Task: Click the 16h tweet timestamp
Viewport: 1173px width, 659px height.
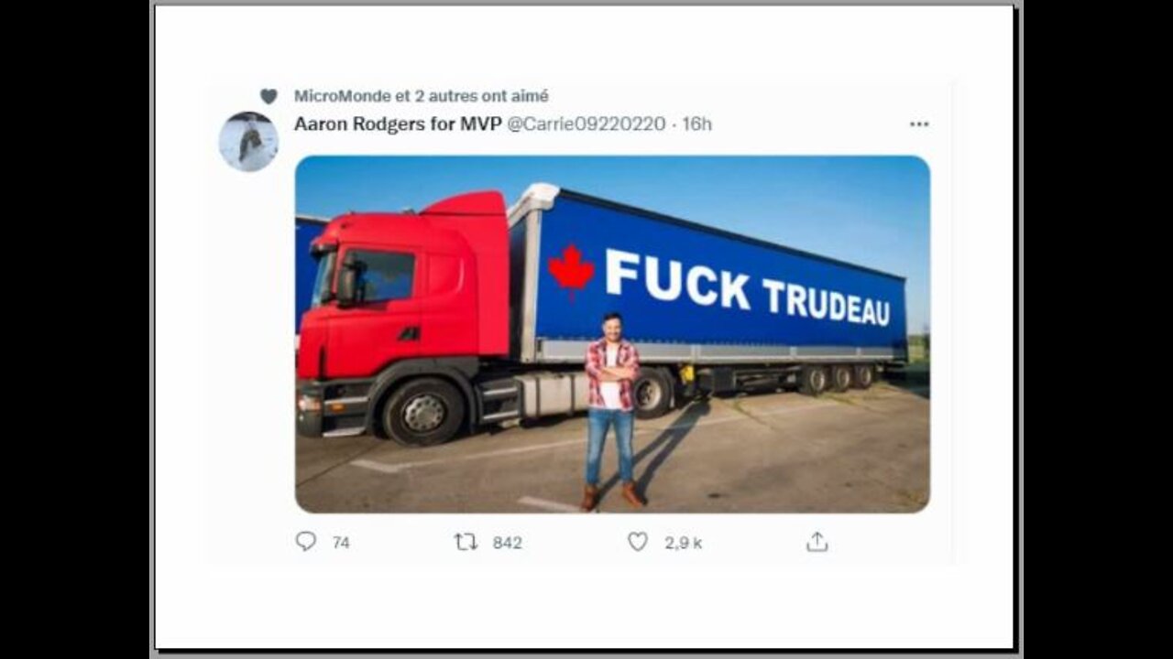Action: [697, 124]
